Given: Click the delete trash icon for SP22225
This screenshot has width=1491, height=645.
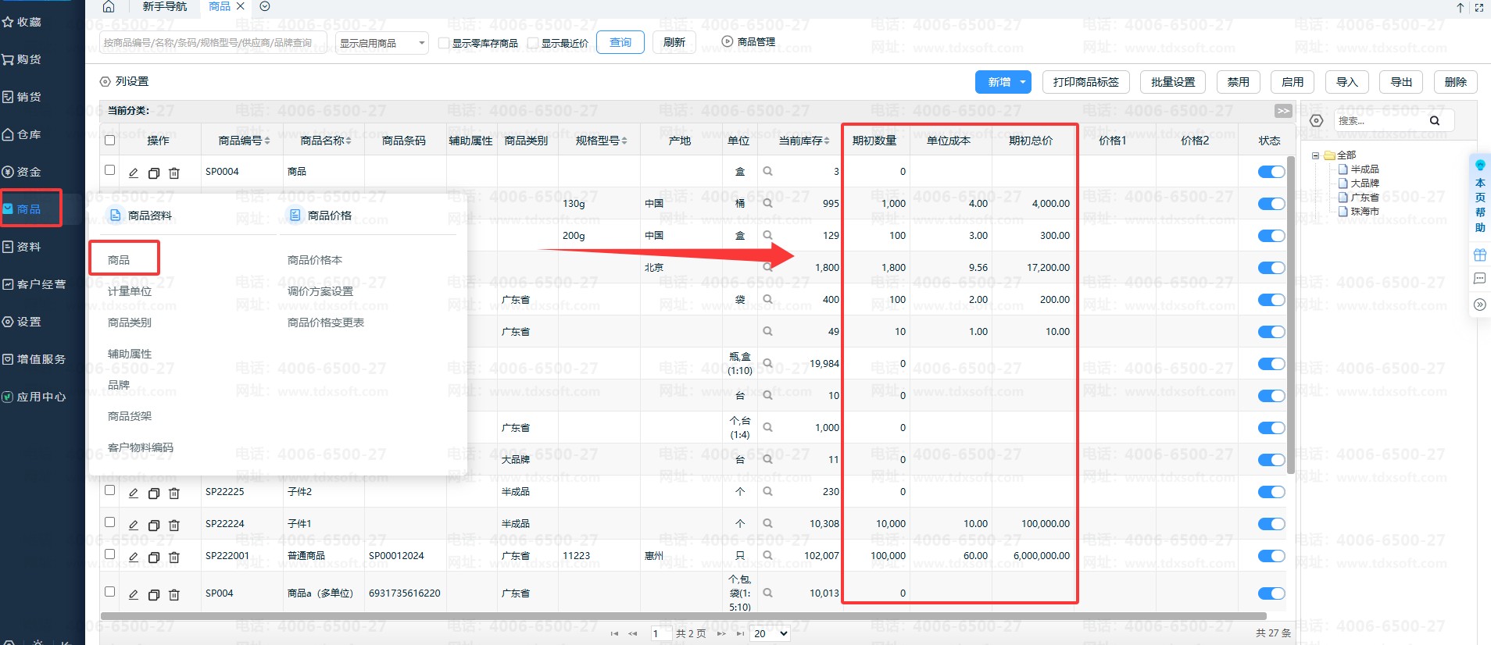Looking at the screenshot, I should pyautogui.click(x=174, y=493).
